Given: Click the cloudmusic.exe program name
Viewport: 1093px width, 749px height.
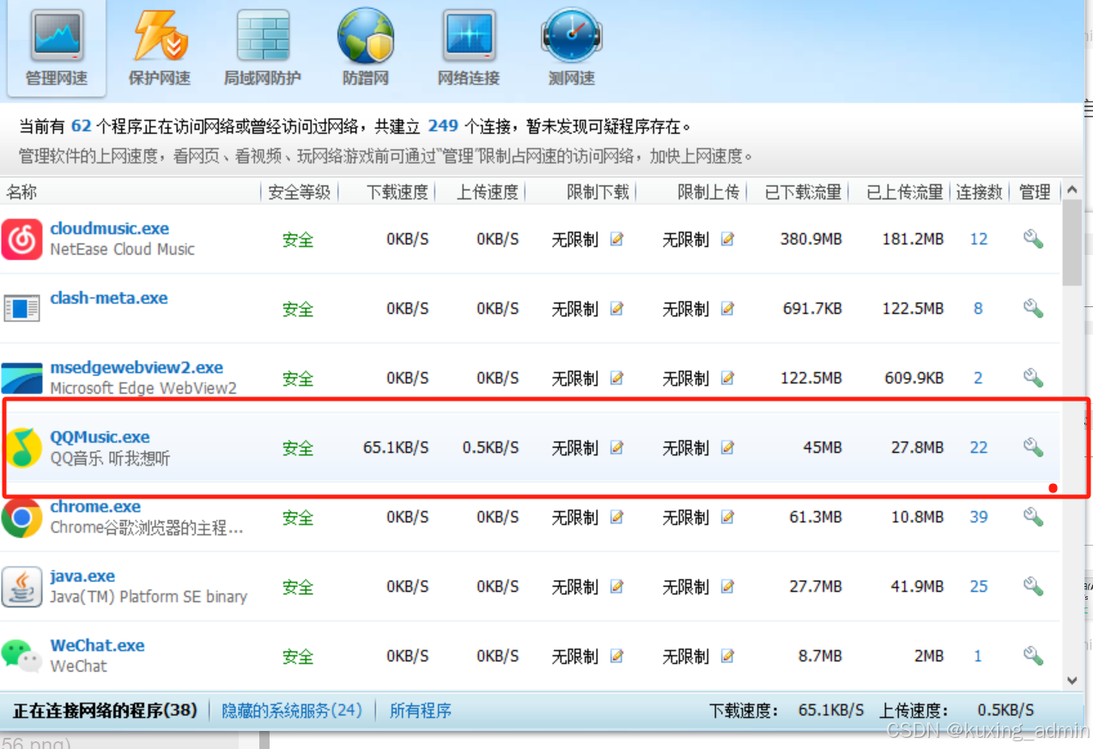Looking at the screenshot, I should (110, 229).
